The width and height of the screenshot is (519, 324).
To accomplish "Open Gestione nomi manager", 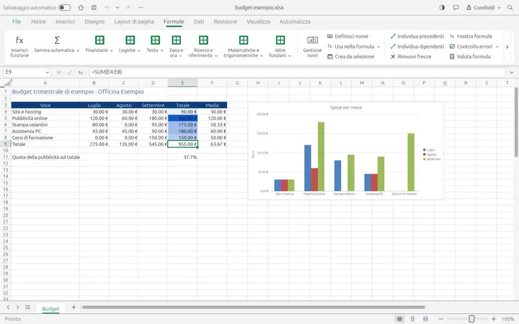I will pyautogui.click(x=312, y=46).
